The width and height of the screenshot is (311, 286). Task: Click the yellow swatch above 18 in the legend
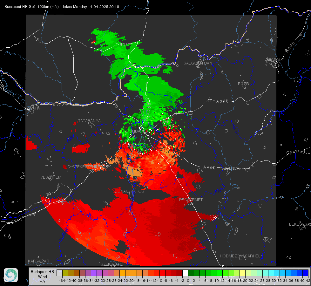pyautogui.click(x=243, y=273)
